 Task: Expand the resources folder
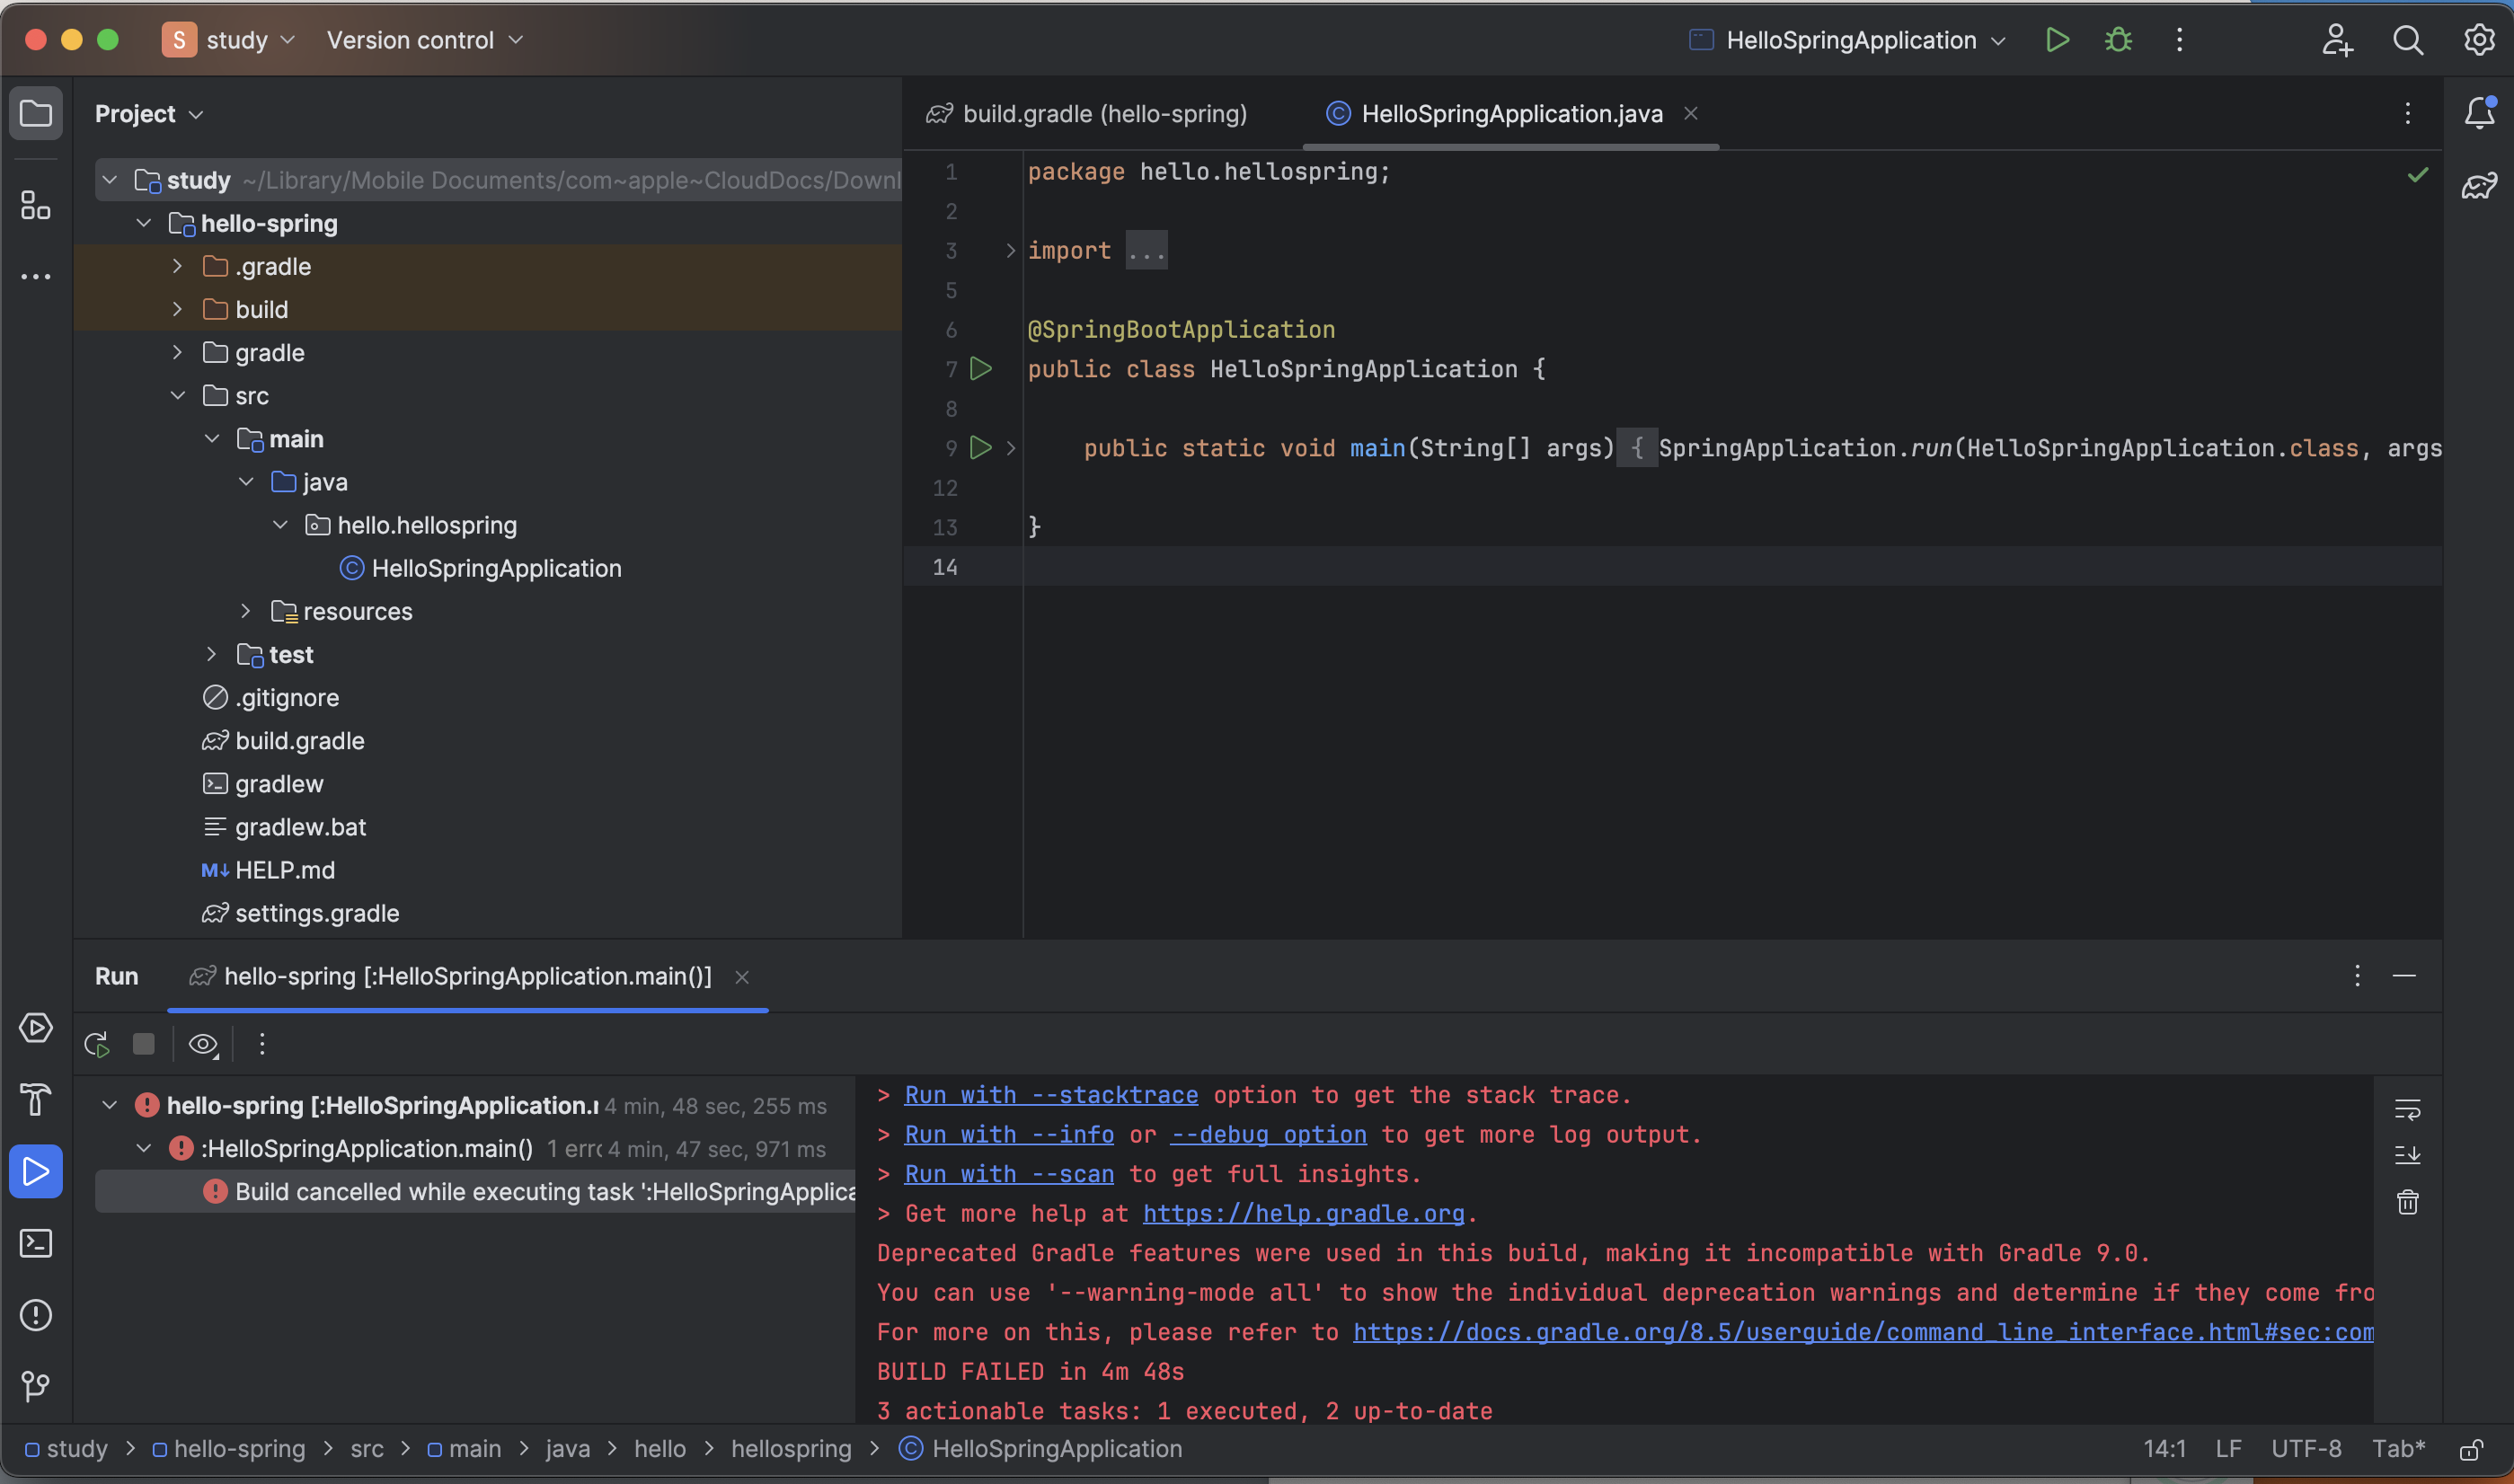pos(246,611)
